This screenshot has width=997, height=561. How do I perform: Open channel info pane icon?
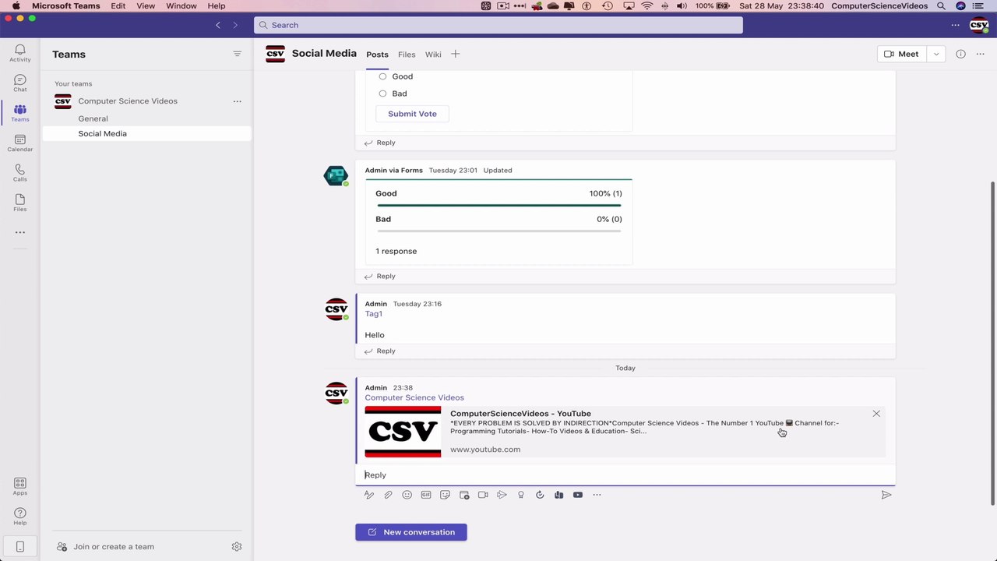pyautogui.click(x=960, y=54)
